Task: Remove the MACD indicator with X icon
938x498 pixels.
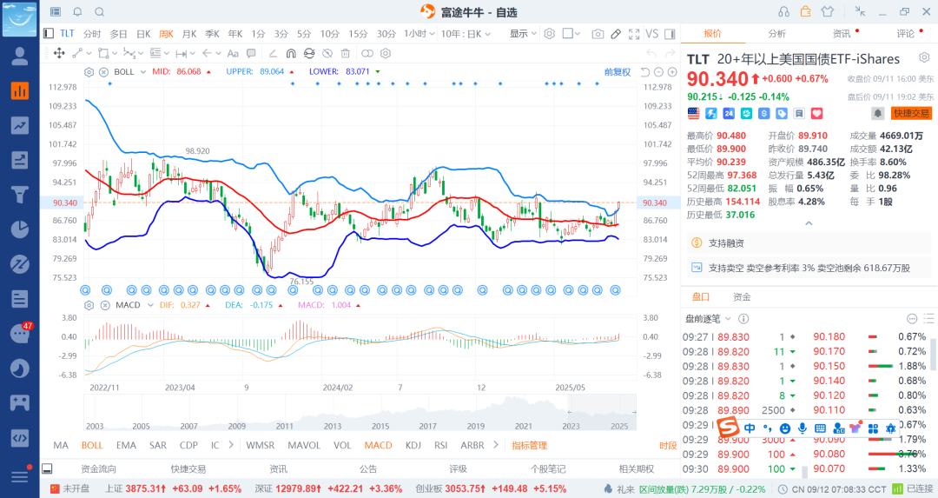Action: pyautogui.click(x=105, y=305)
